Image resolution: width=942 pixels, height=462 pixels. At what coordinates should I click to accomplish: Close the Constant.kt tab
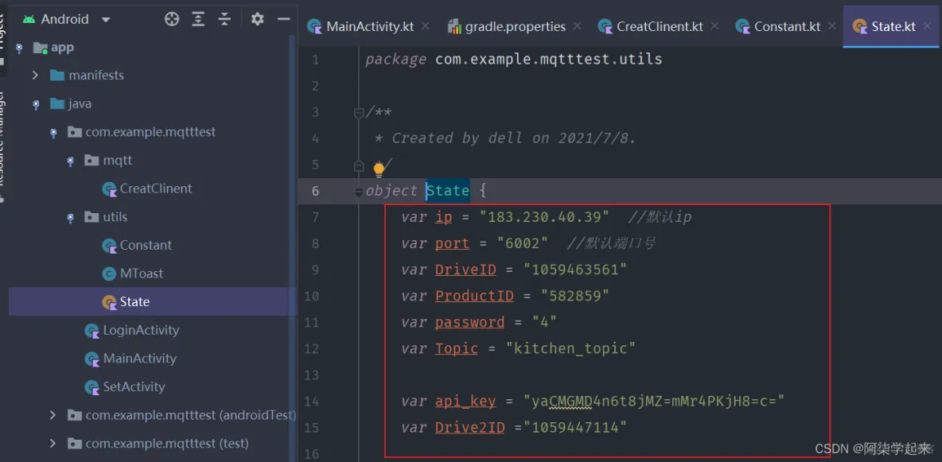832,26
